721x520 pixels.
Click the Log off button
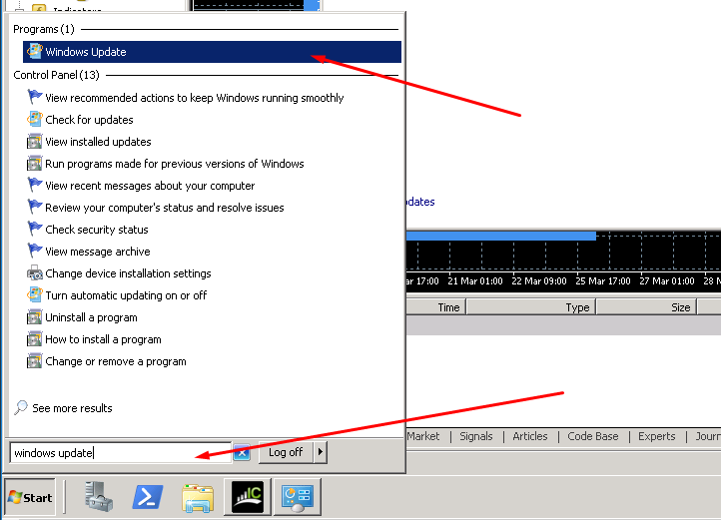[286, 452]
